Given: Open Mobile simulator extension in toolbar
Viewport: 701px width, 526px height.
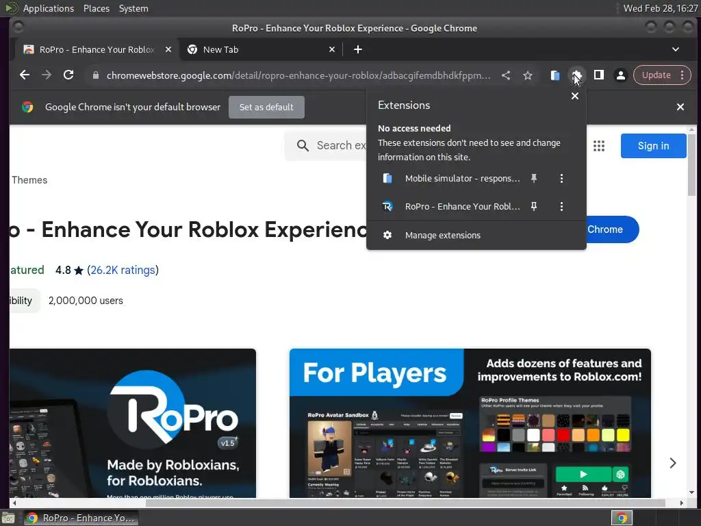Looking at the screenshot, I should click(x=555, y=75).
